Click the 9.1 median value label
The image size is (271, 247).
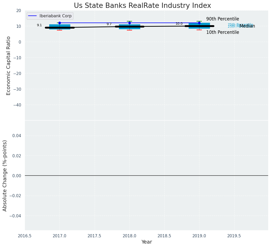point(39,25)
